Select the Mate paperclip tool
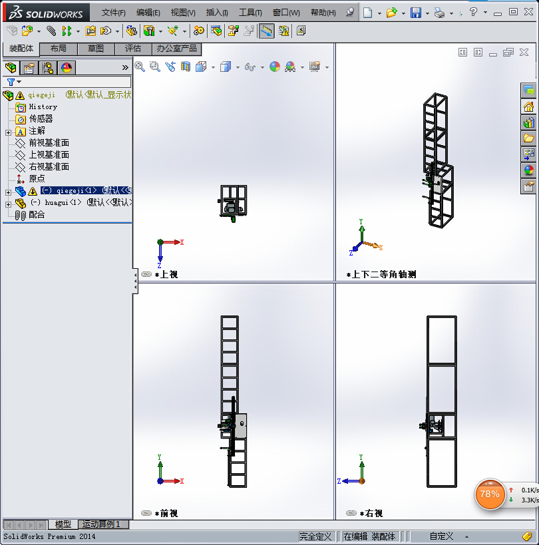The image size is (539, 545). 51,31
